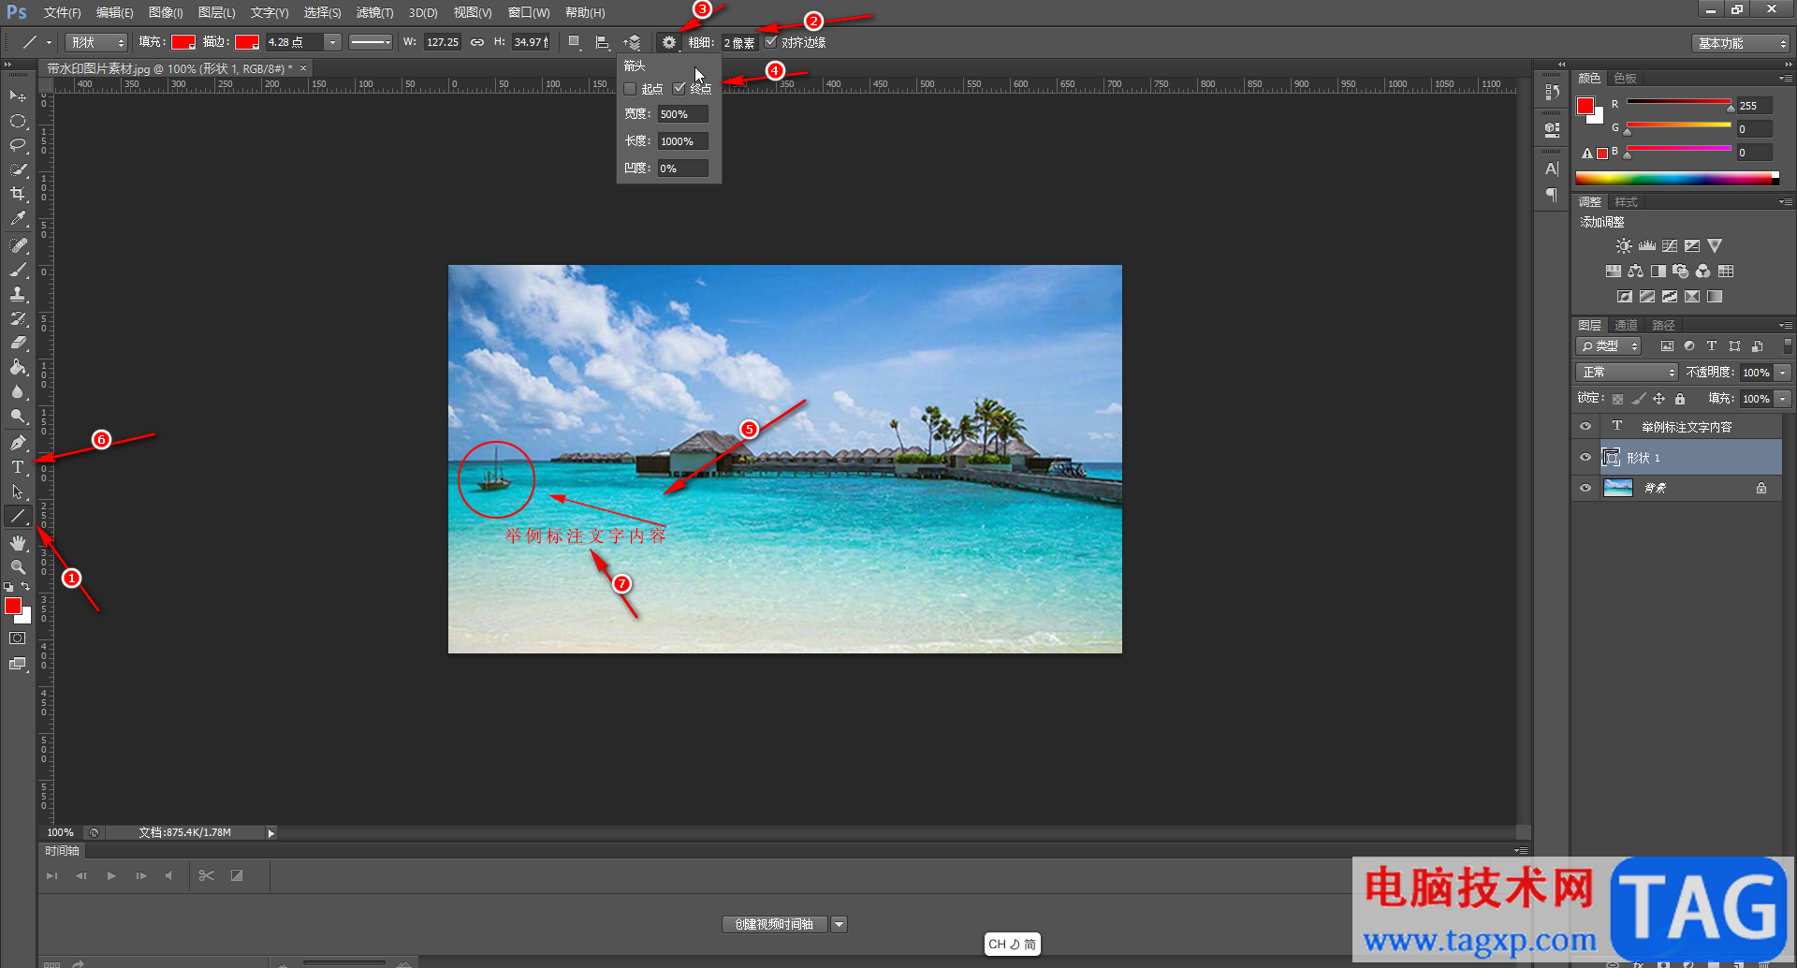Screen dimensions: 1797x968
Task: Select the Eraser tool
Action: [18, 343]
